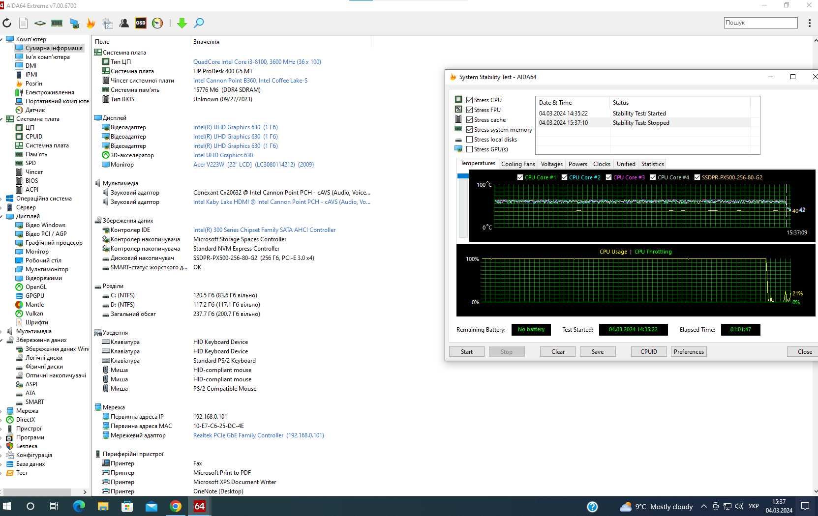Click the magnifier search toolbar icon
818x516 pixels.
[199, 23]
